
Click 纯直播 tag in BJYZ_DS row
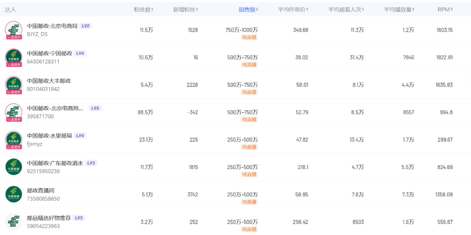click(249, 37)
